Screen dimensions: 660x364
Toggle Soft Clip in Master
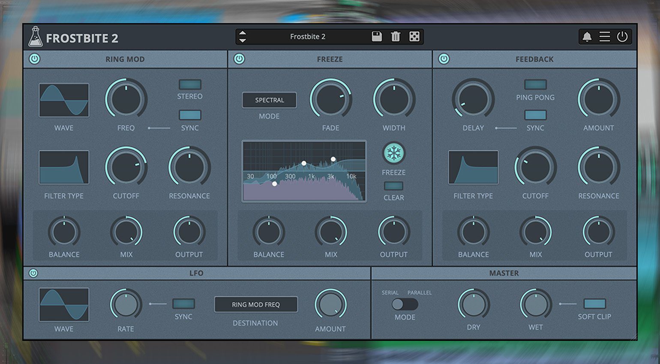click(594, 304)
